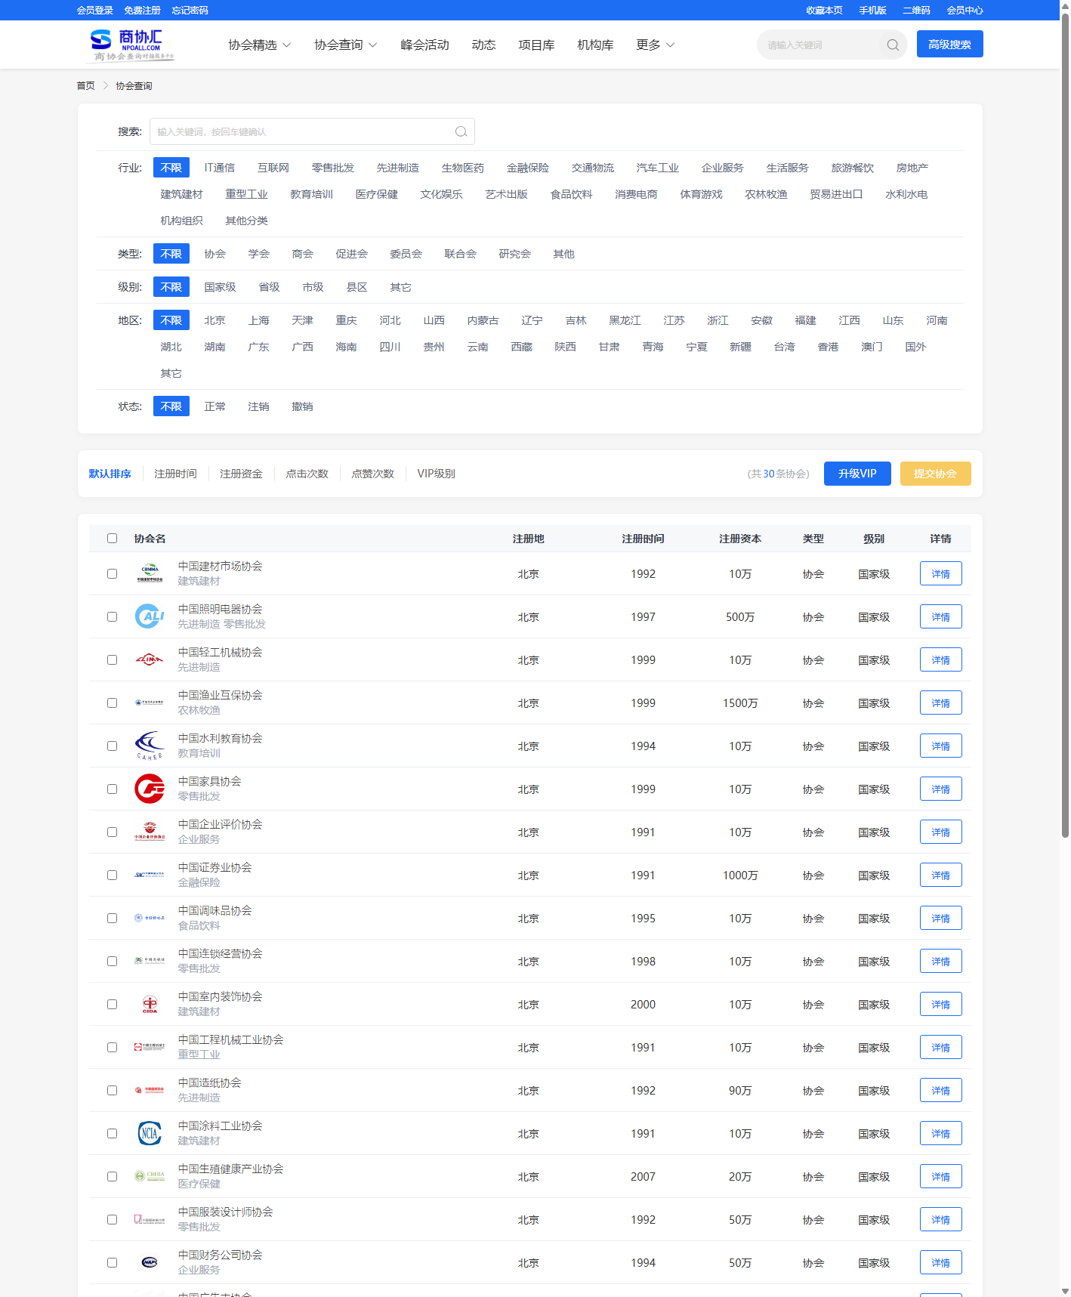Expand the 协会精选 dropdown menu
Image resolution: width=1071 pixels, height=1297 pixels.
coord(259,45)
